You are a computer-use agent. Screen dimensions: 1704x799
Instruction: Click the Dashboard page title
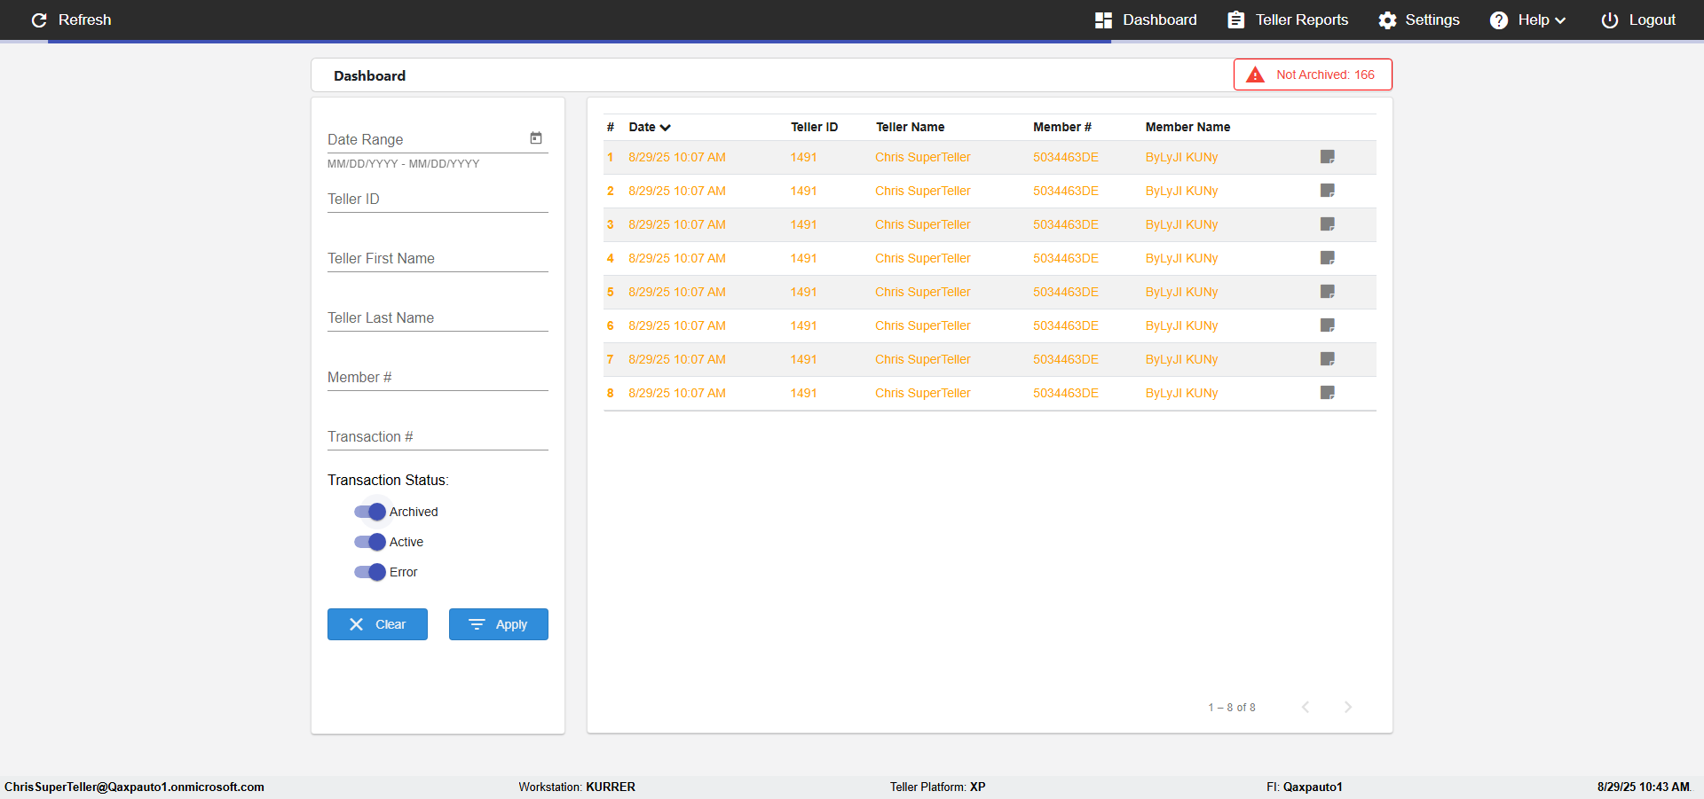369,75
